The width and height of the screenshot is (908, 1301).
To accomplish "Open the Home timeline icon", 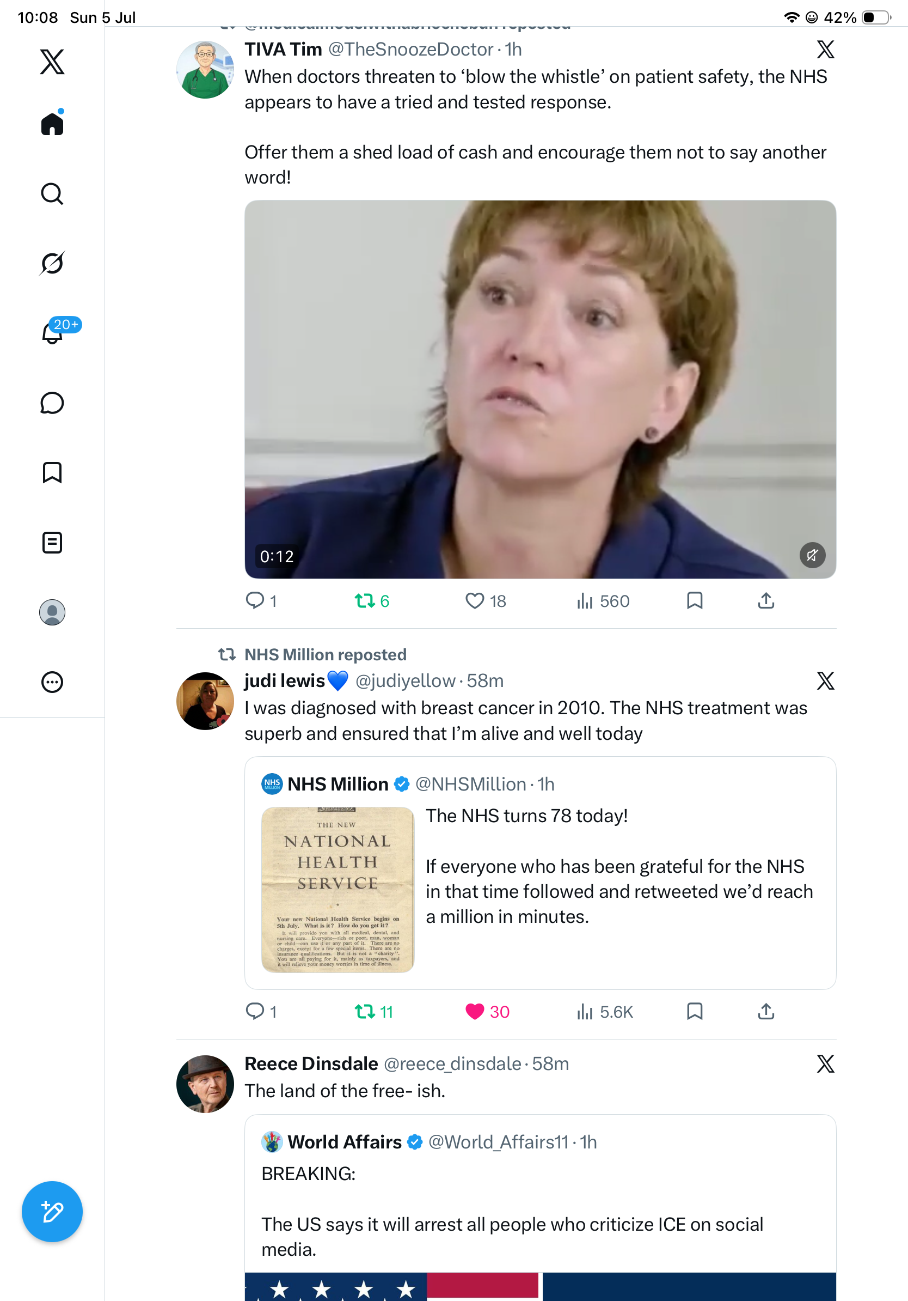I will 52,124.
